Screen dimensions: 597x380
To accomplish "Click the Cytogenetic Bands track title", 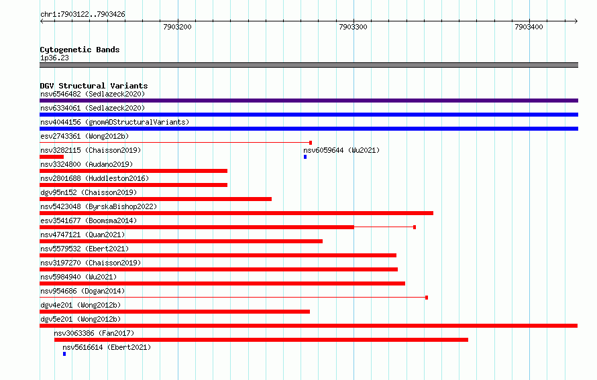I will pyautogui.click(x=80, y=50).
